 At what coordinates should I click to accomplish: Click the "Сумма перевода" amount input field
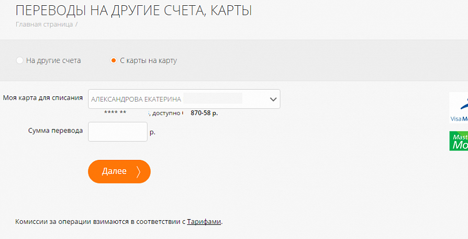coord(118,132)
